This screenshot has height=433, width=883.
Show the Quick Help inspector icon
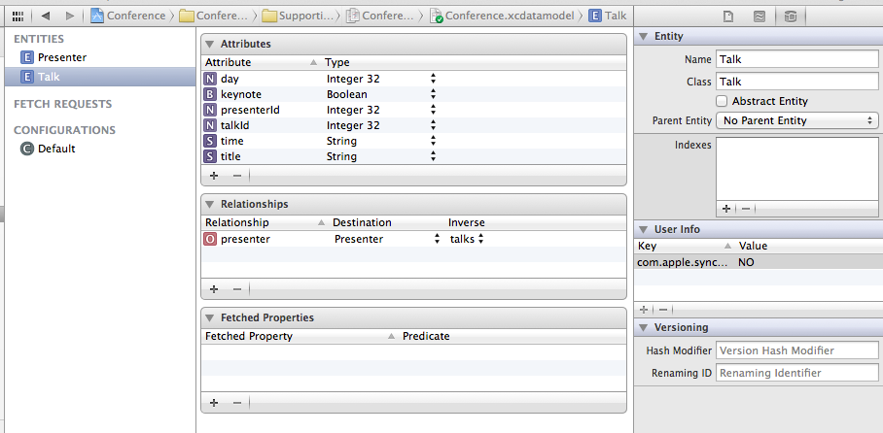click(759, 17)
